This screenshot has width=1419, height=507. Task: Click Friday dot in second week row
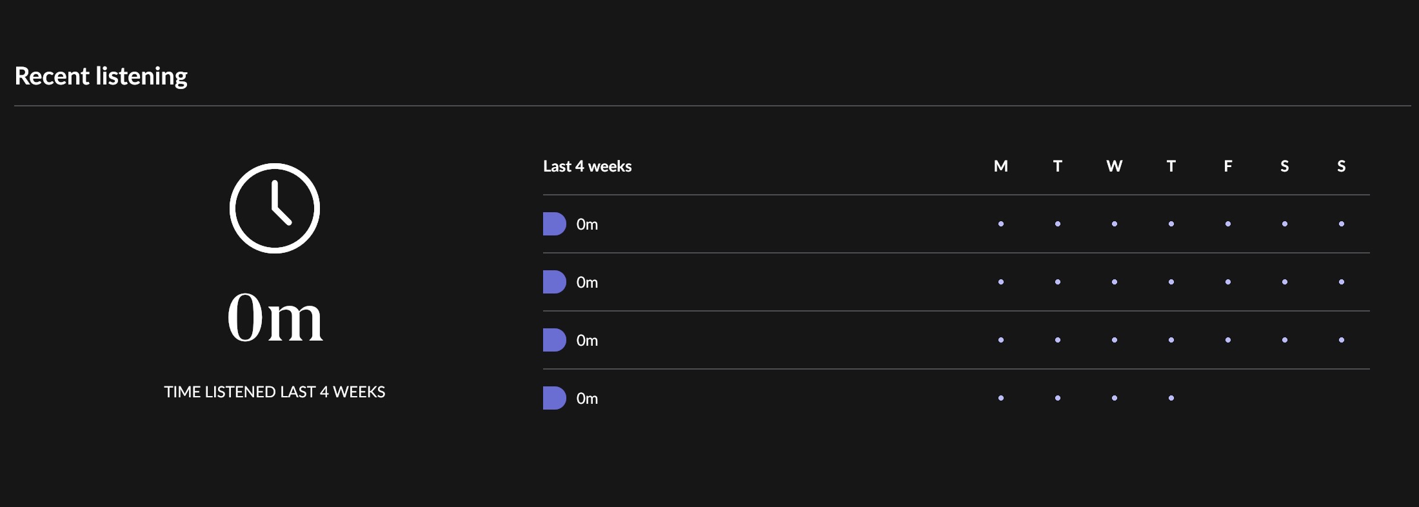click(1228, 282)
